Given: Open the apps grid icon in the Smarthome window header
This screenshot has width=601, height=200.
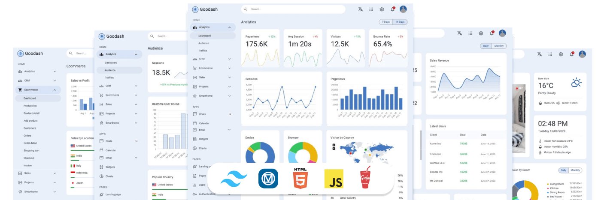Looking at the screenshot, I should (550, 54).
